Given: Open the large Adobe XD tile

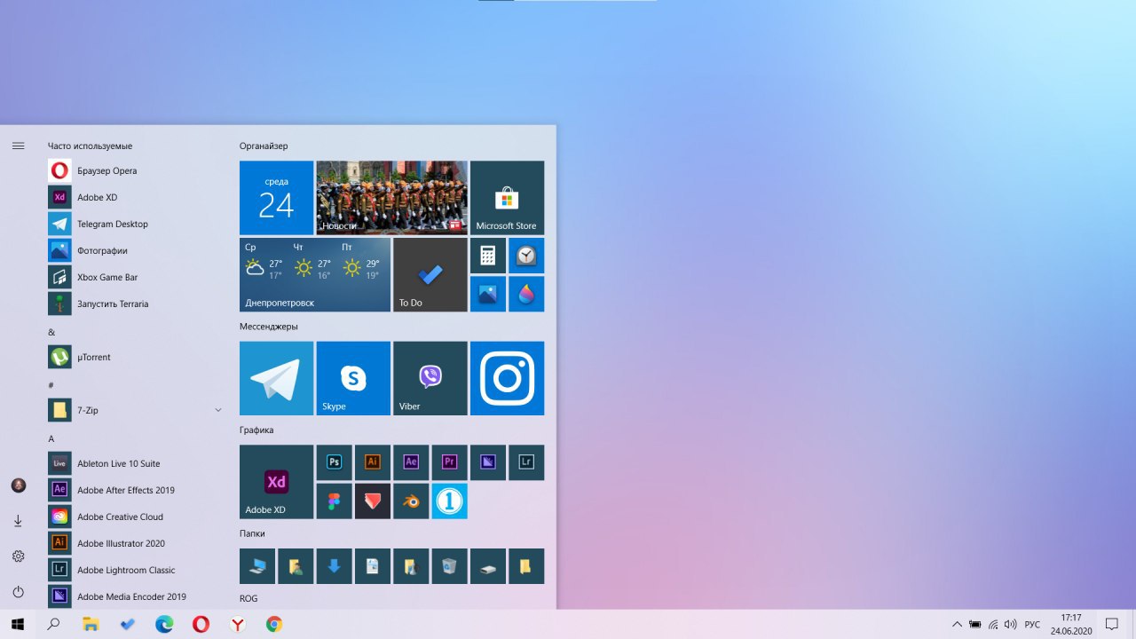Looking at the screenshot, I should coord(276,482).
